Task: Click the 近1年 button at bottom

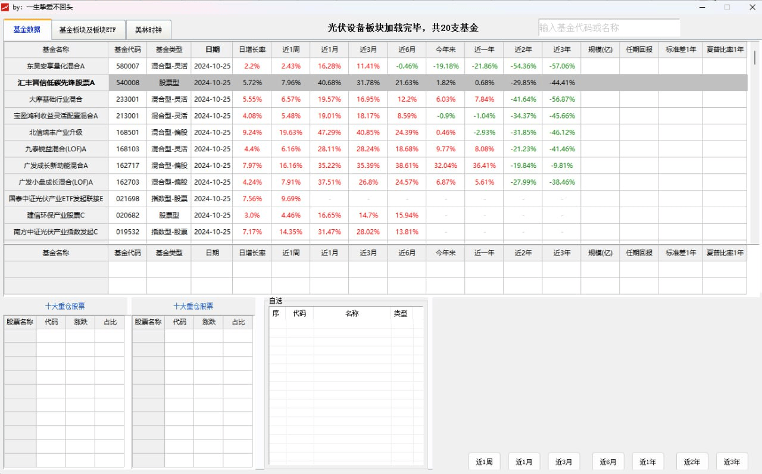Action: [648, 461]
